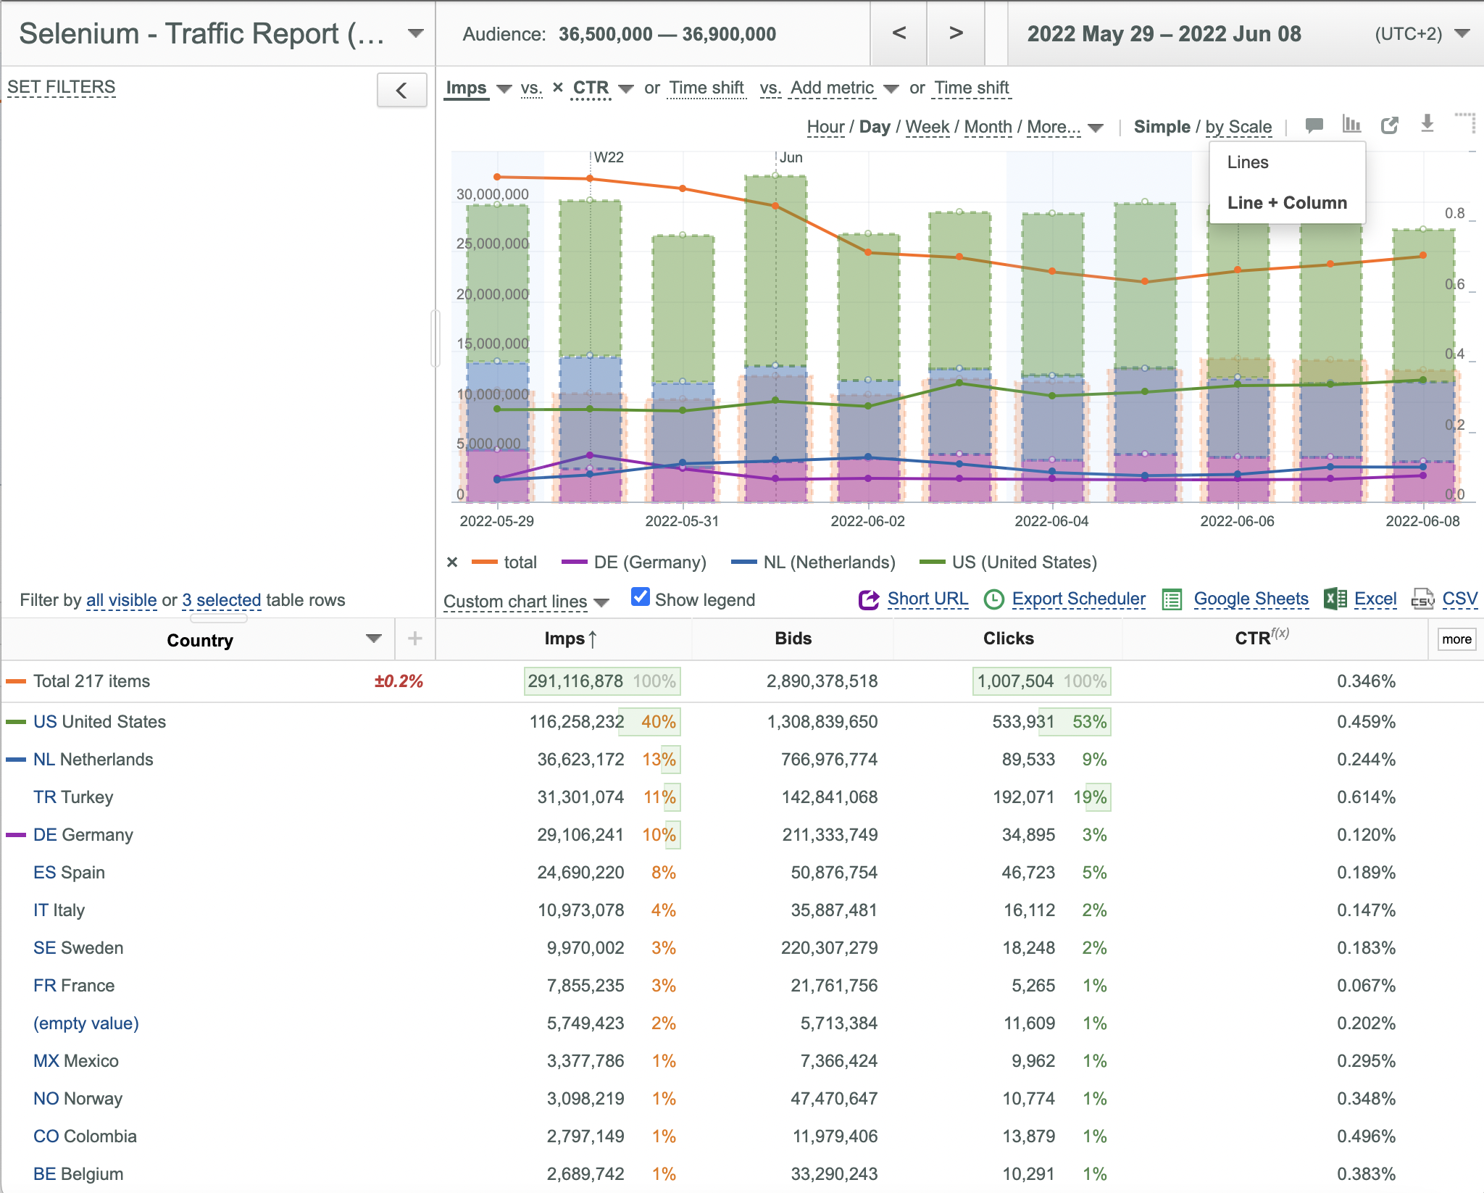Open the chart comment bubble icon

click(1314, 125)
